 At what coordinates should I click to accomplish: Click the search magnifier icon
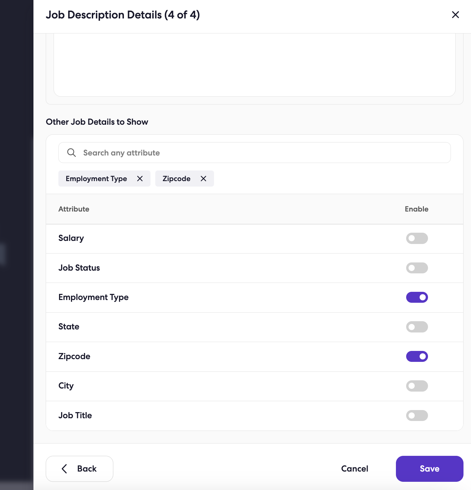pos(71,153)
